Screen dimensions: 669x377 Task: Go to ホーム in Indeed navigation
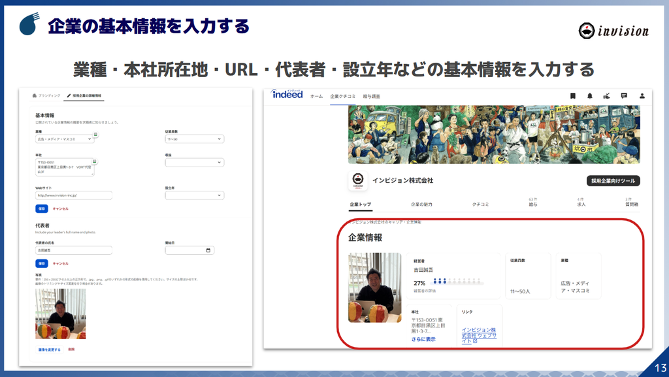point(316,97)
